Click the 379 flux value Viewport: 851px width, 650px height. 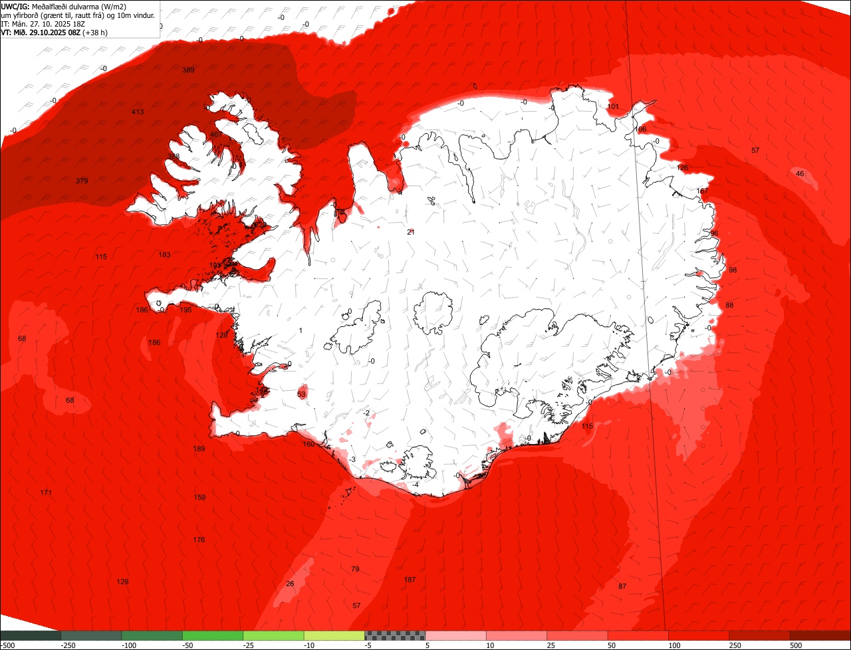82,181
